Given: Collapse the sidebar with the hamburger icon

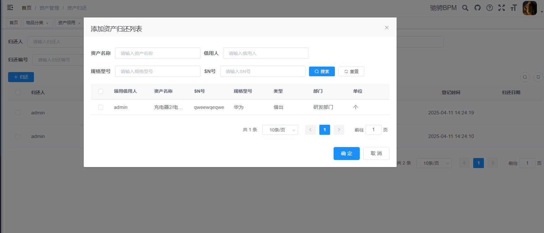Looking at the screenshot, I should click(10, 7).
